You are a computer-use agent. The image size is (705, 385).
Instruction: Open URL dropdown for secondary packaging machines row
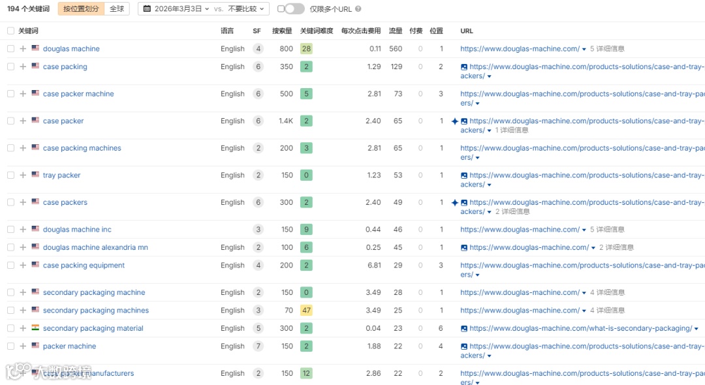pos(584,311)
